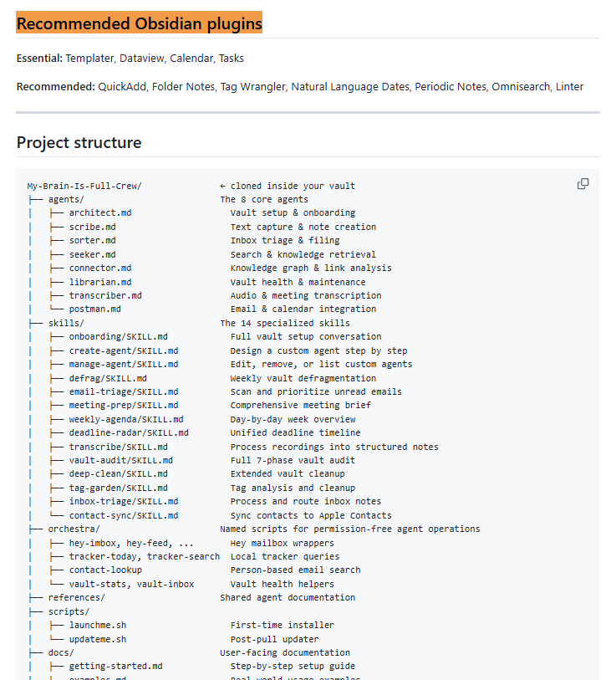Click the 'connector.md' entry
Image resolution: width=616 pixels, height=680 pixels.
pyautogui.click(x=100, y=268)
